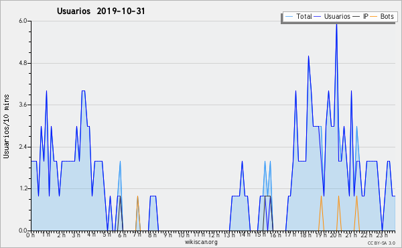
Task: Click the '9 h' x-axis label
Action: tap(167, 235)
